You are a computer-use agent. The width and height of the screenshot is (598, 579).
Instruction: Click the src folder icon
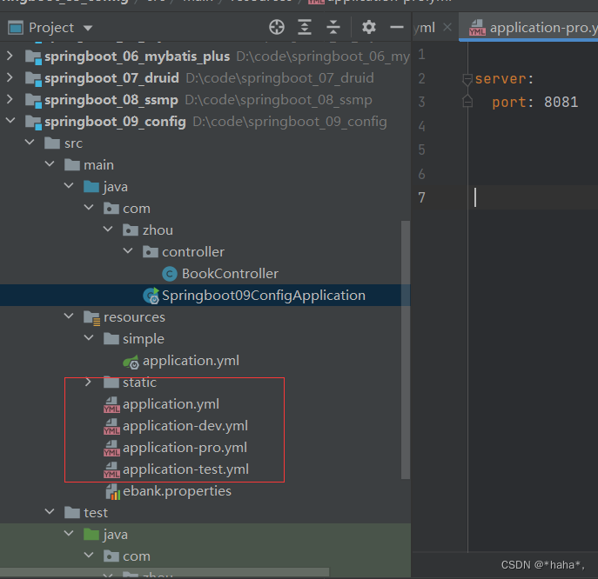tap(52, 143)
